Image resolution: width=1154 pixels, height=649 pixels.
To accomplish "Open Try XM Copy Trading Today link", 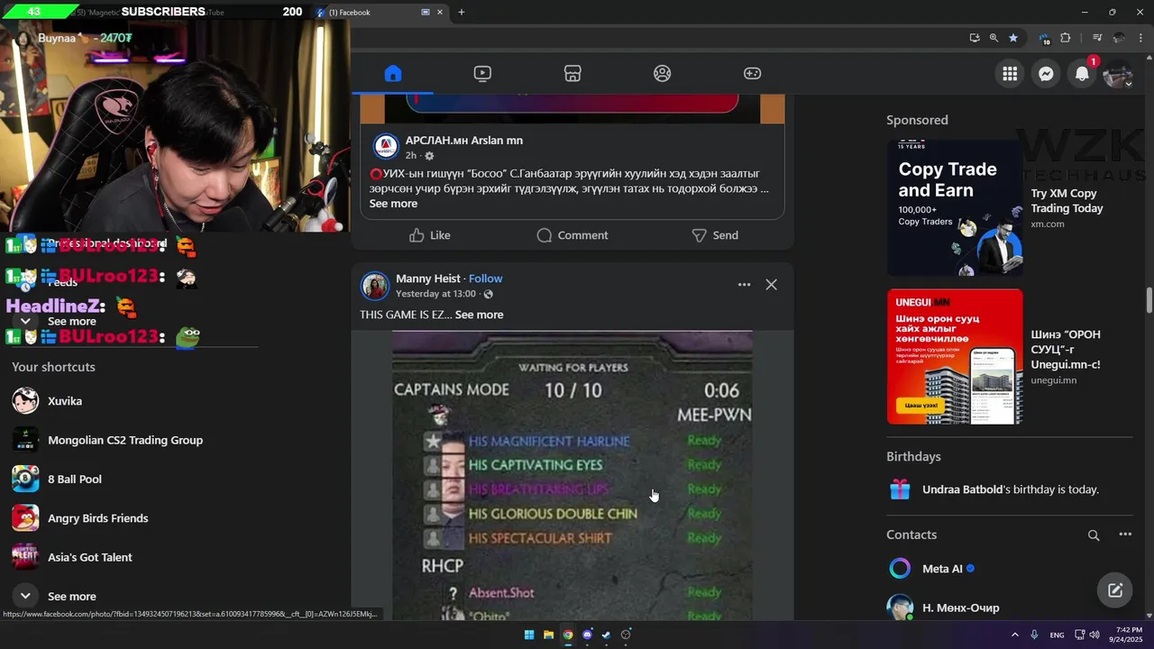I will (1067, 200).
